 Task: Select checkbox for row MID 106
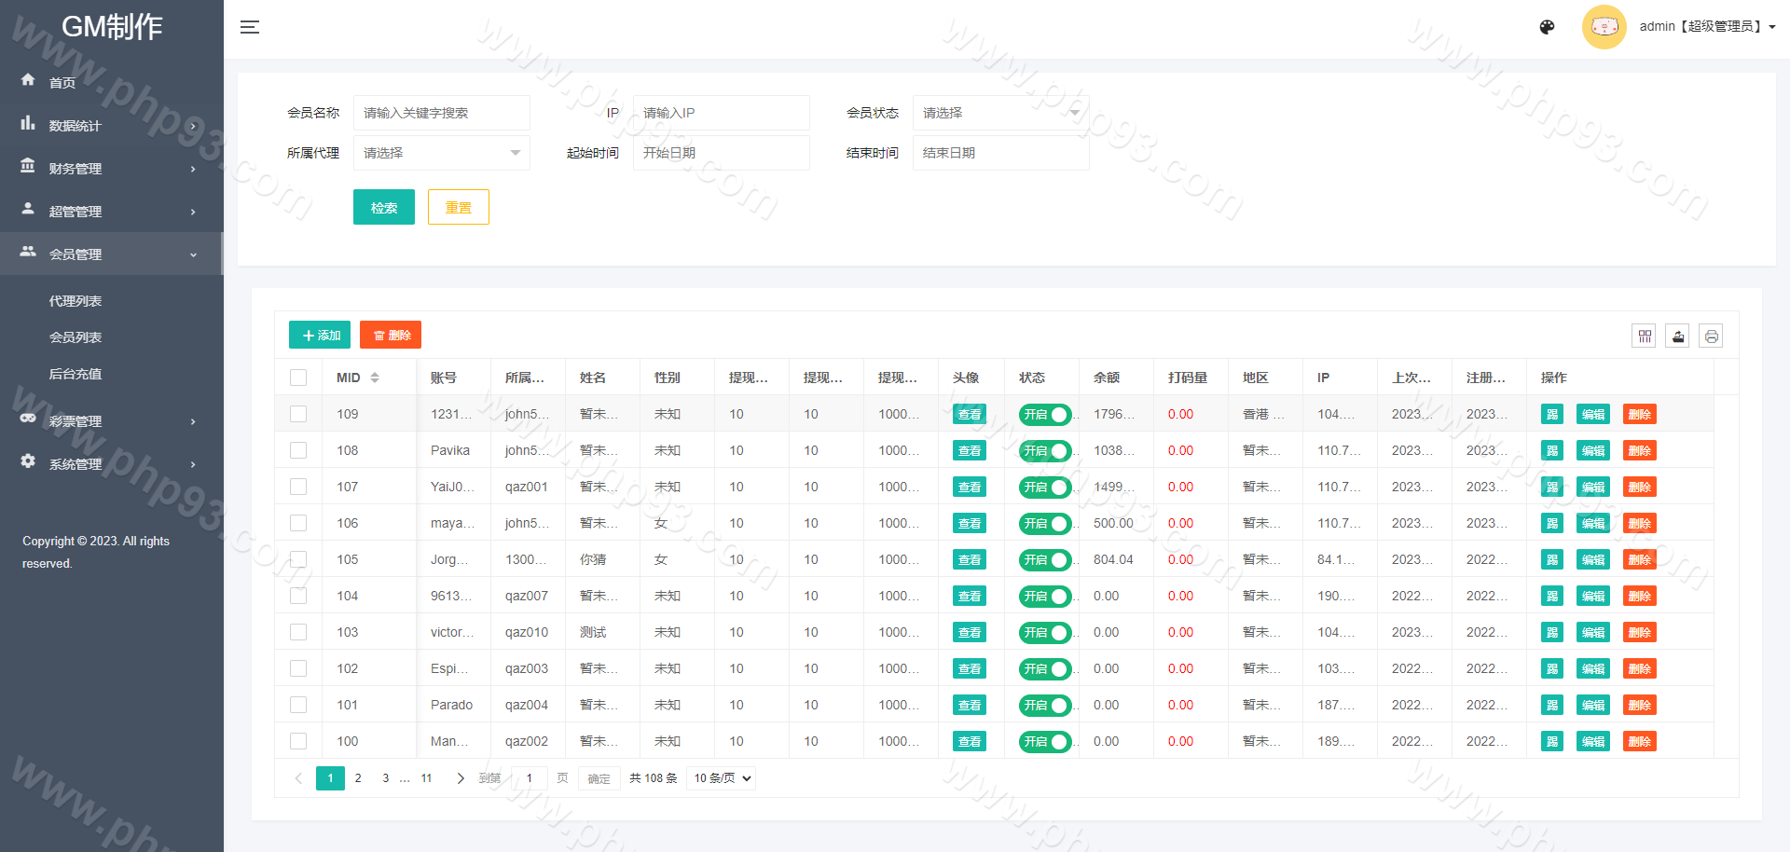click(298, 523)
